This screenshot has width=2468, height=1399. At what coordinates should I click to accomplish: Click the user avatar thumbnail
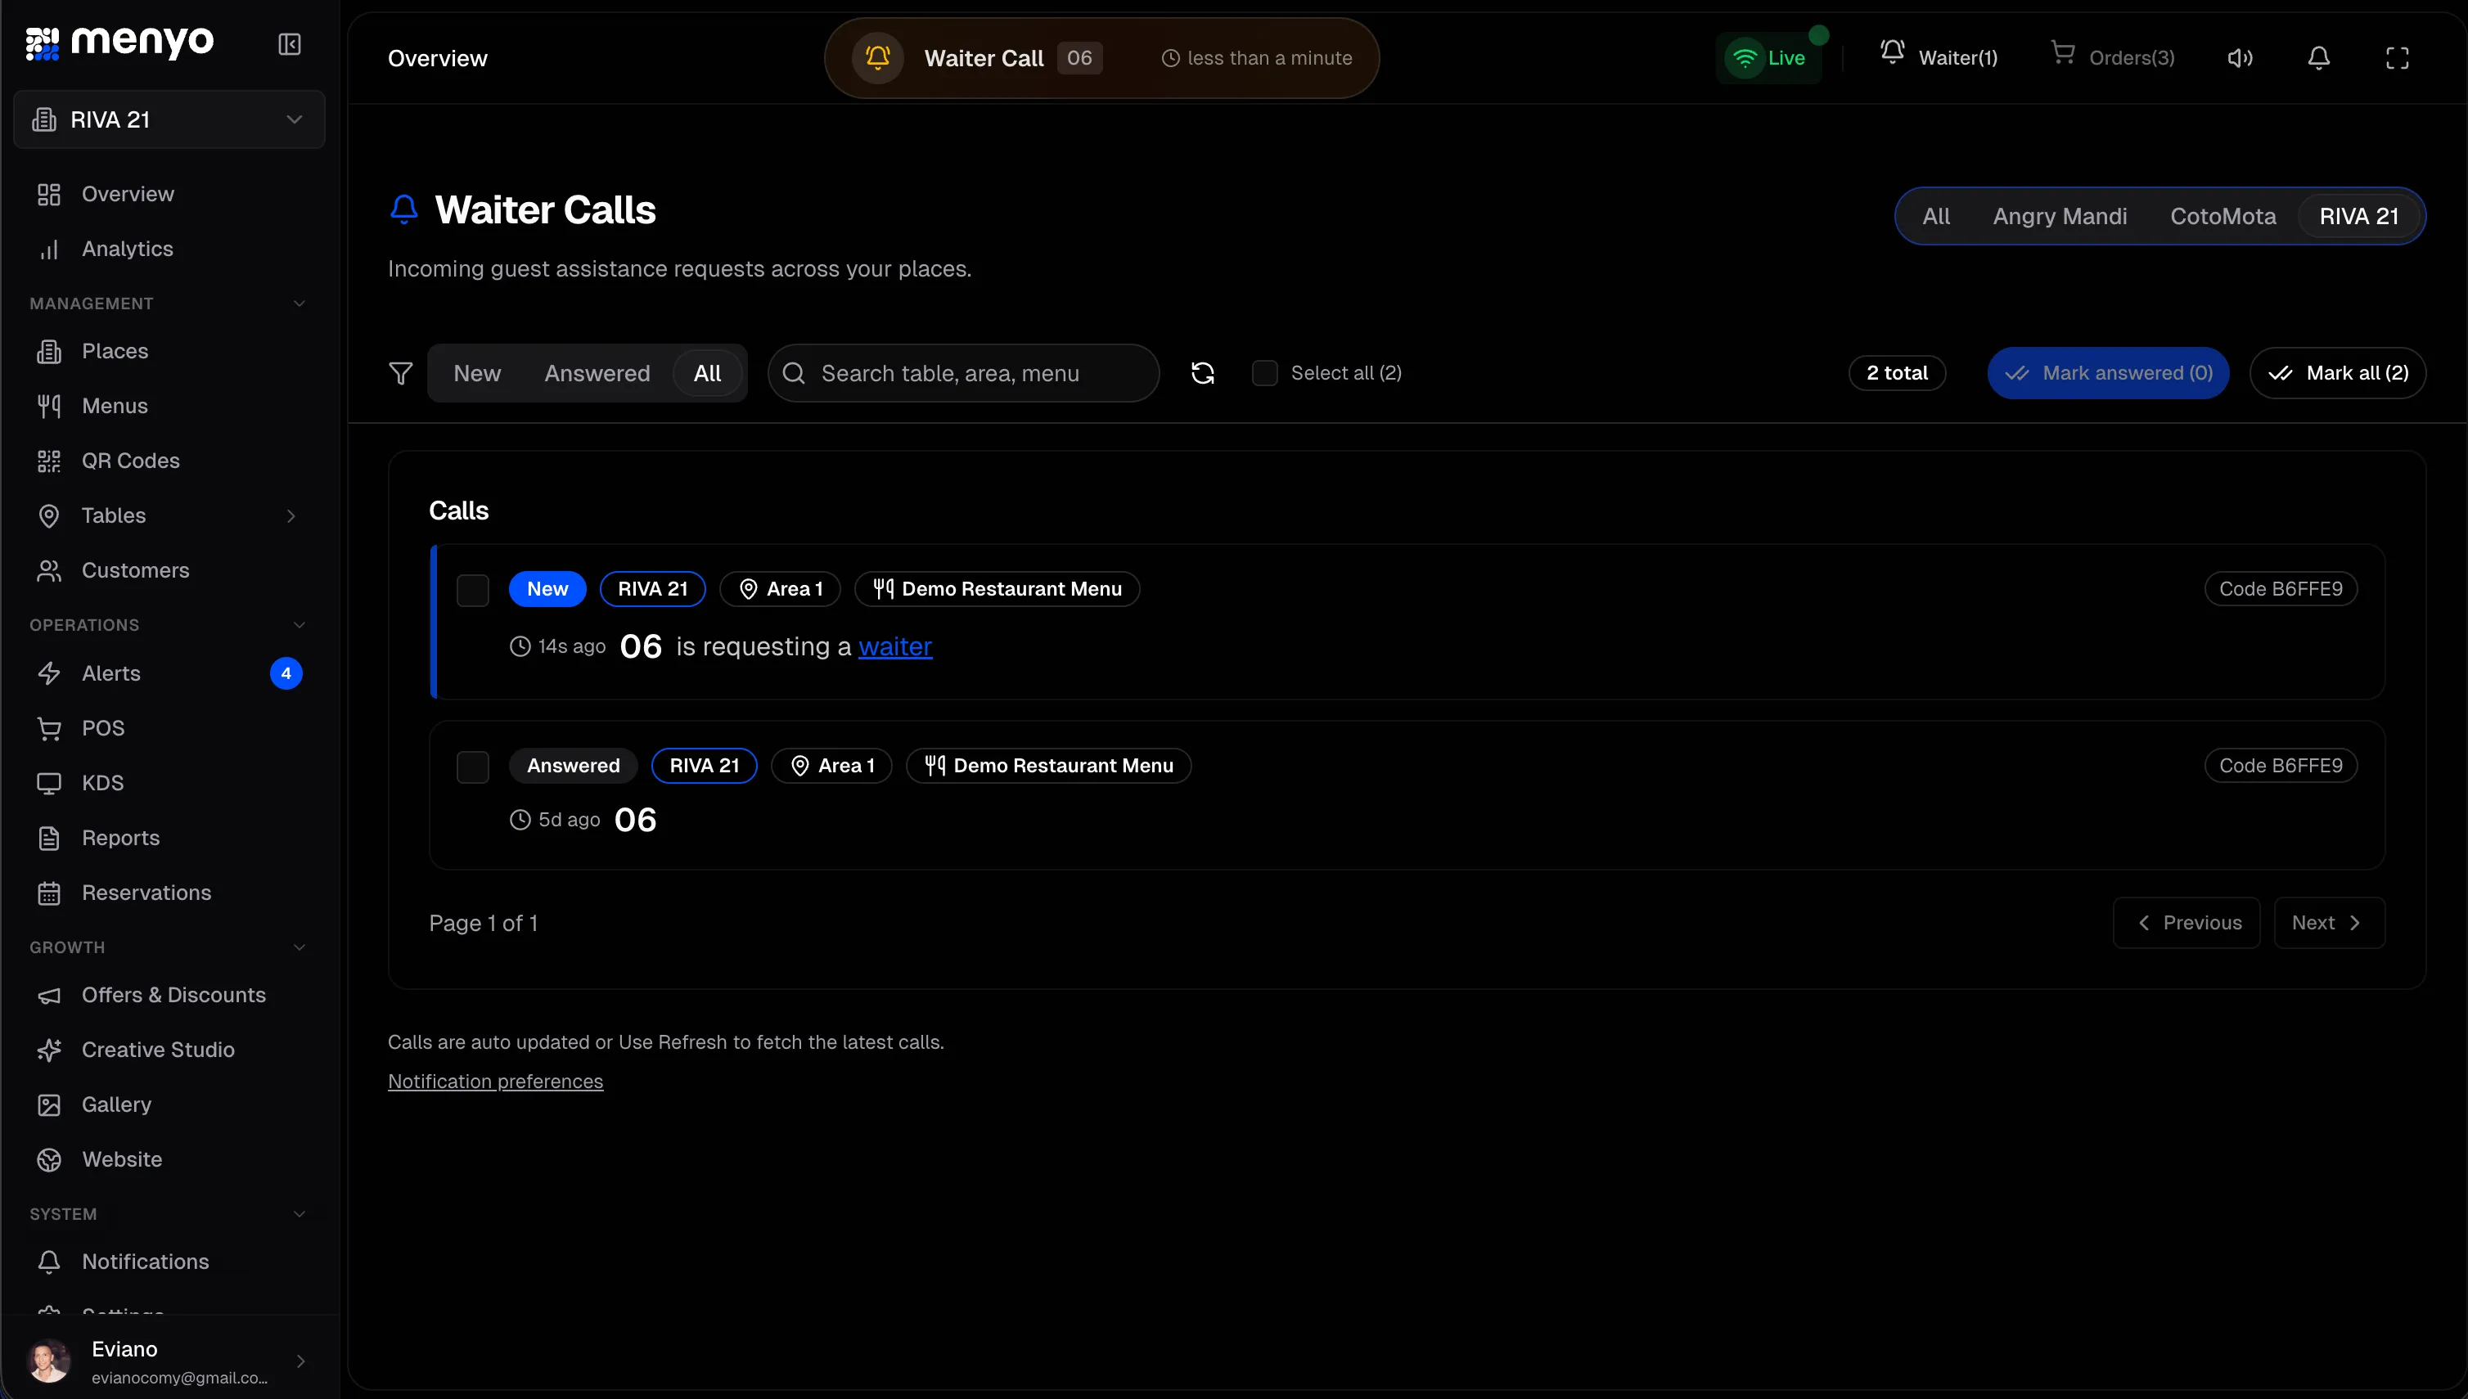pyautogui.click(x=49, y=1361)
